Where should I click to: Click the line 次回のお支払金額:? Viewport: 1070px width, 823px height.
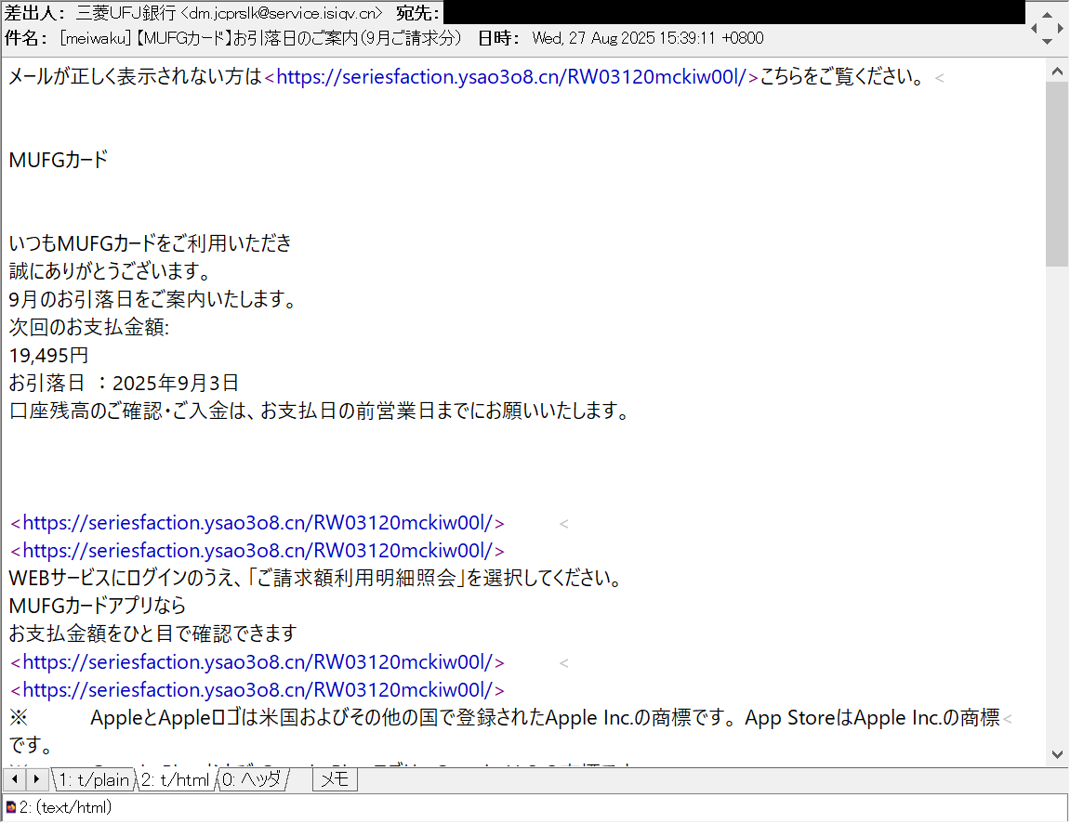(88, 327)
